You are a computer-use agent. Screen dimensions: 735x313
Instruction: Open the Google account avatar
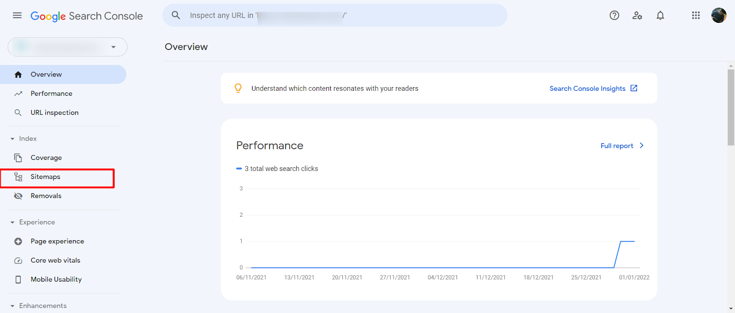click(718, 15)
